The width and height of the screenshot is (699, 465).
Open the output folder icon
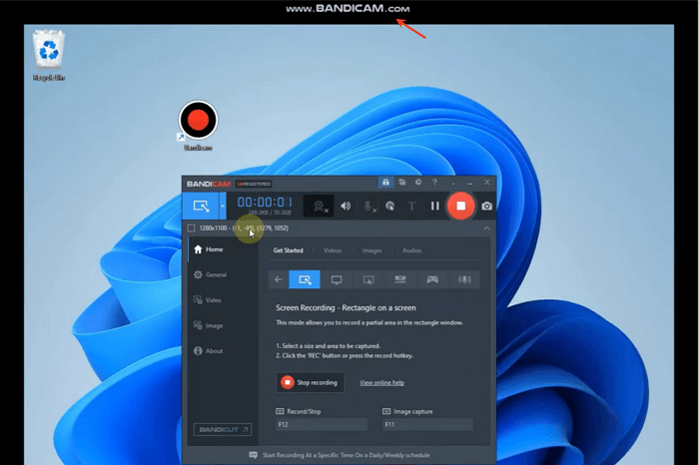point(402,183)
